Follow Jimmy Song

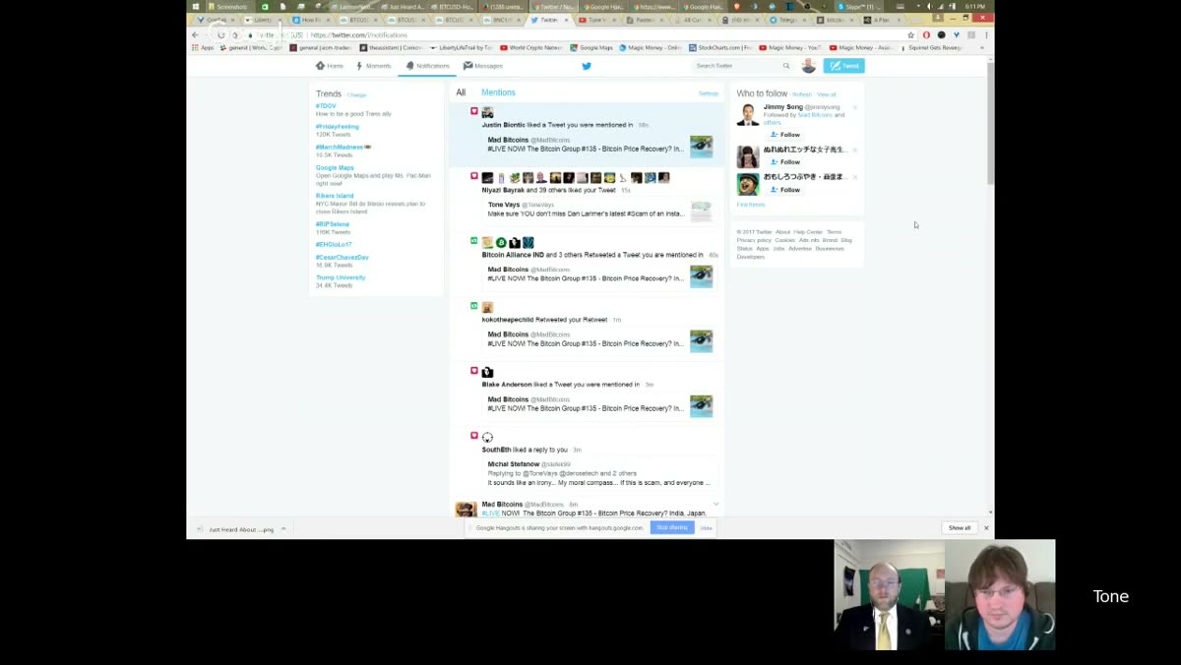(x=785, y=135)
